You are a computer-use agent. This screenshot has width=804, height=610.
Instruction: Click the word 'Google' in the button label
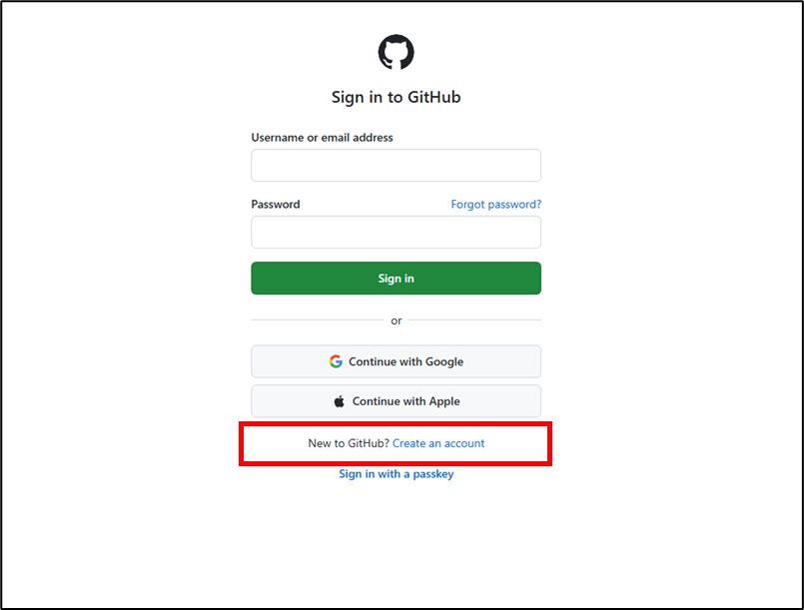click(444, 361)
